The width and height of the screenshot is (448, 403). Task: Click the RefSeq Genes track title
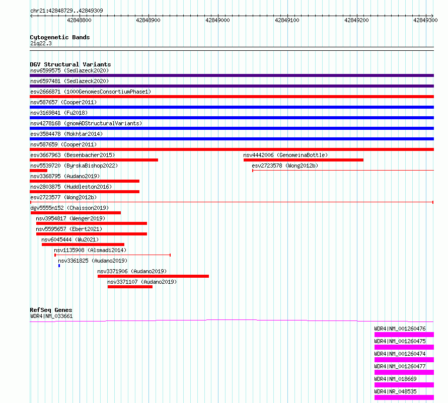[x=51, y=310]
